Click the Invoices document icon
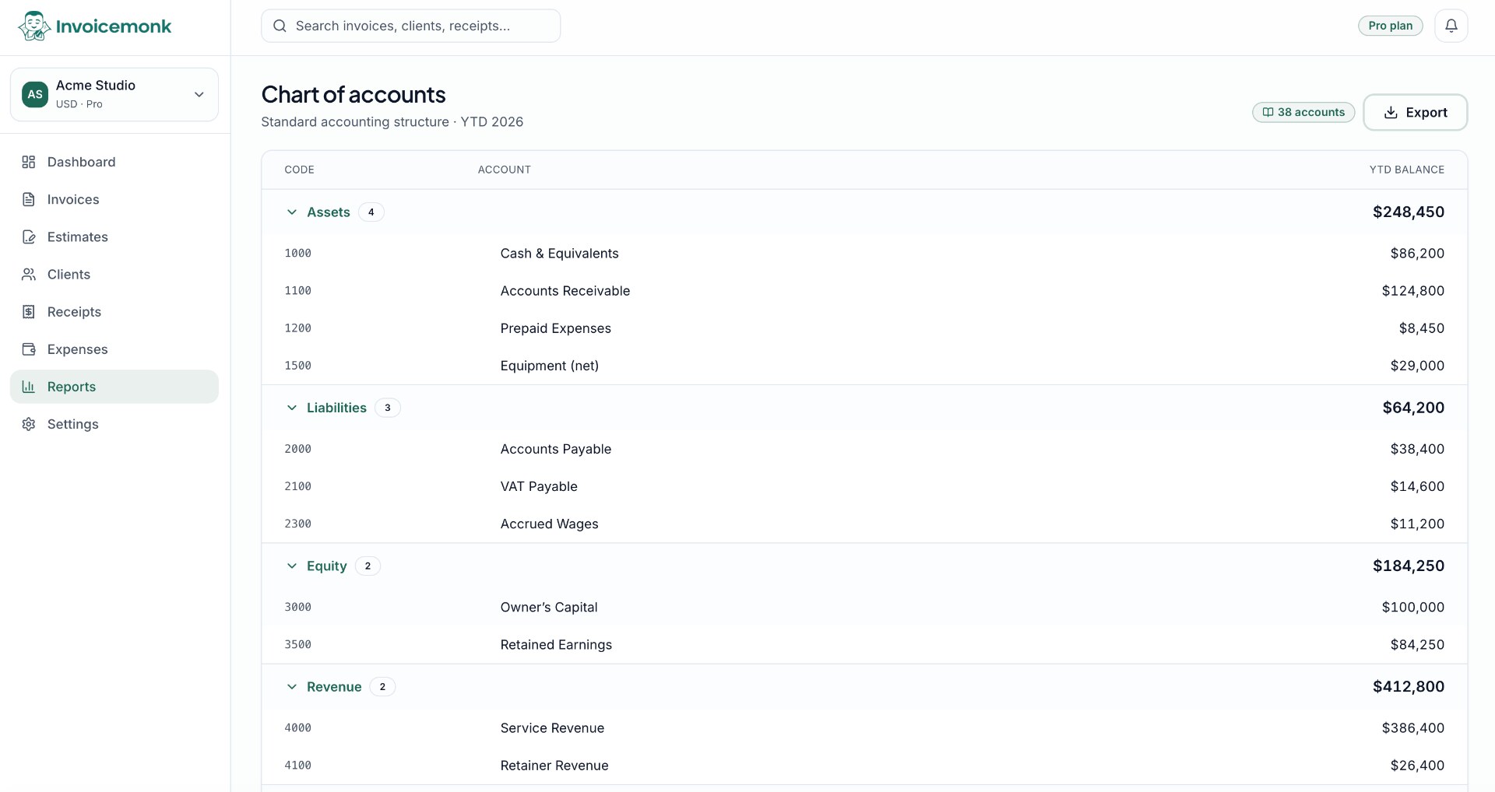The image size is (1495, 792). (29, 199)
